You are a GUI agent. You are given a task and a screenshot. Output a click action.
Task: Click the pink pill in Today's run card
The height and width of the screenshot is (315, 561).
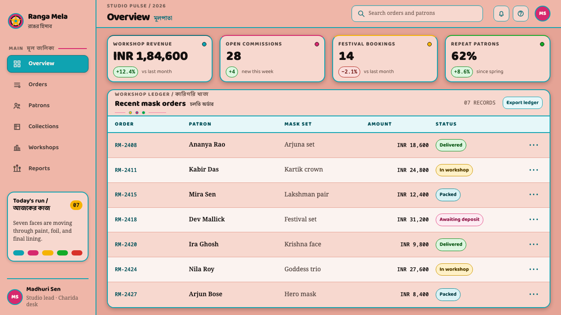[33, 253]
